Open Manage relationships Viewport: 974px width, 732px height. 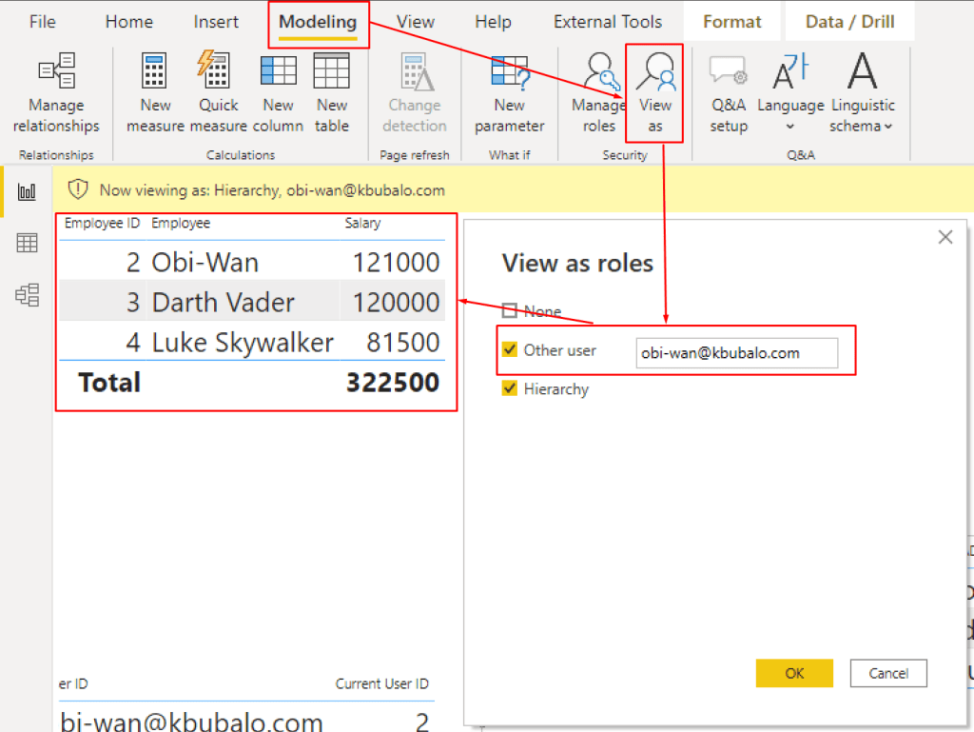[56, 93]
